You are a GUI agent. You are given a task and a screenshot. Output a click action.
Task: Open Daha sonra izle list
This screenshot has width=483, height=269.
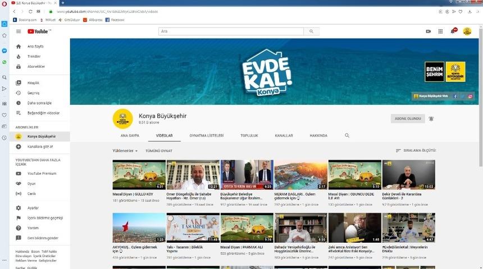39,103
